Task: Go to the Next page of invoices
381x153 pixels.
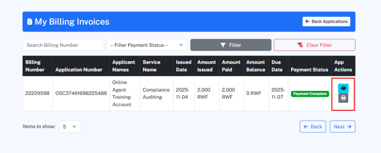Action: [342, 127]
